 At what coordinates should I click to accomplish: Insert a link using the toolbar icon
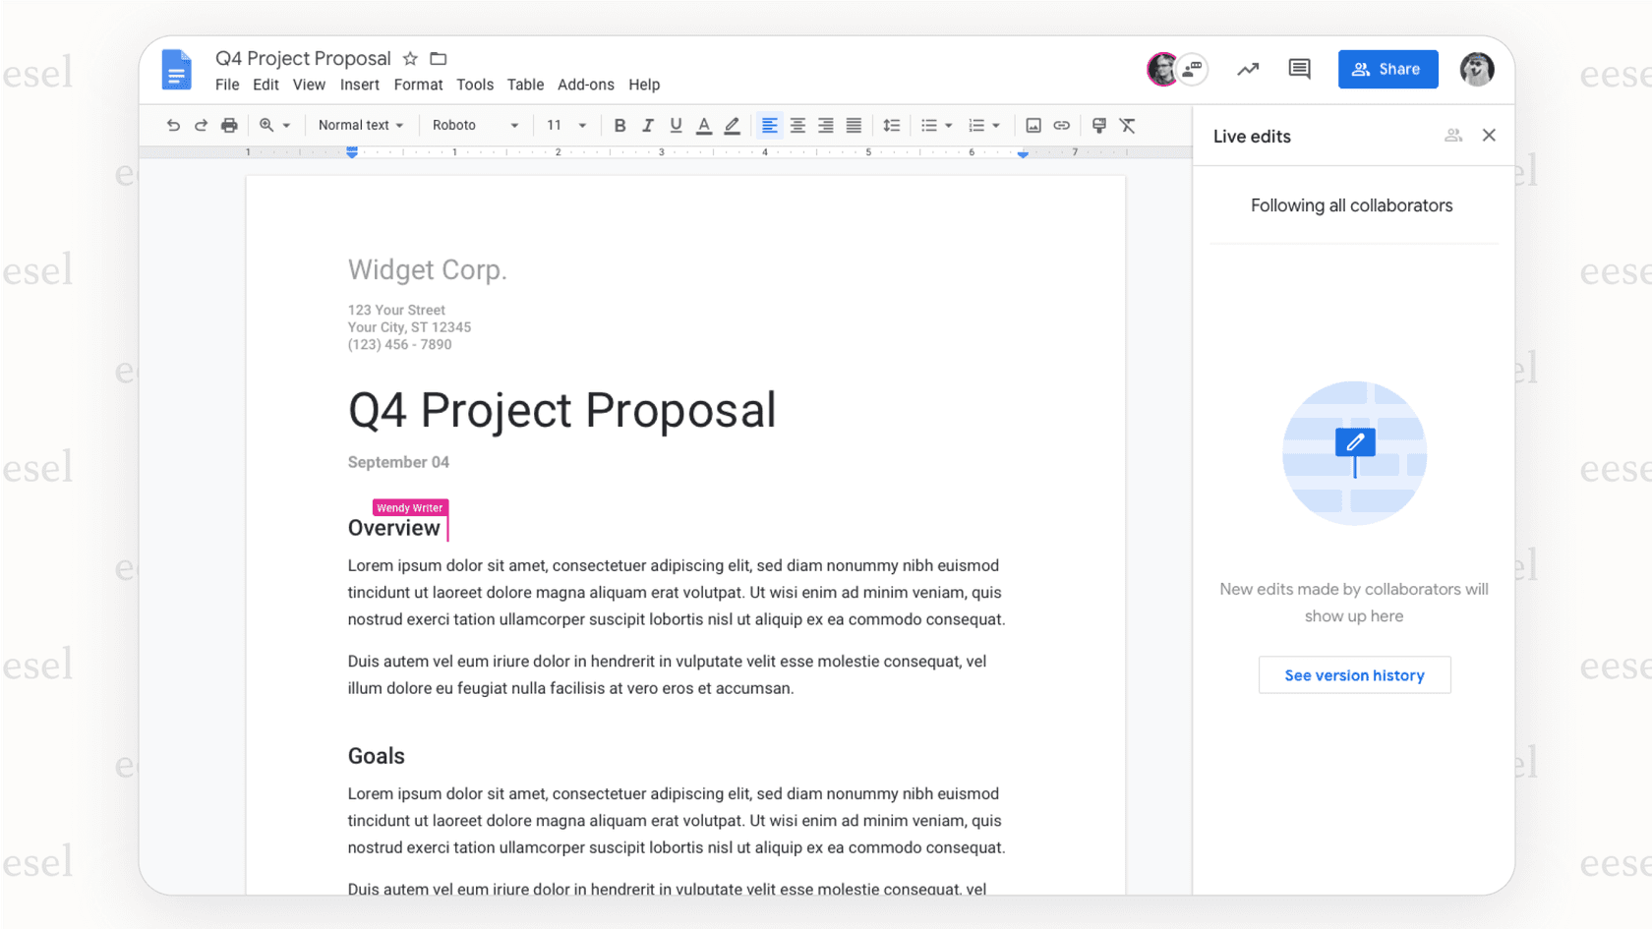[x=1061, y=125]
